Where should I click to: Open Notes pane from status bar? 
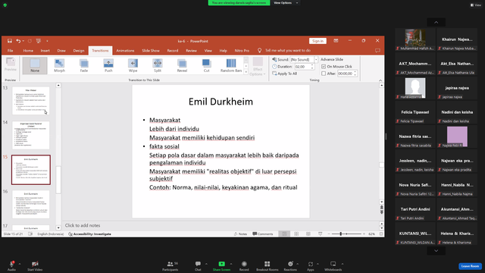tap(240, 234)
